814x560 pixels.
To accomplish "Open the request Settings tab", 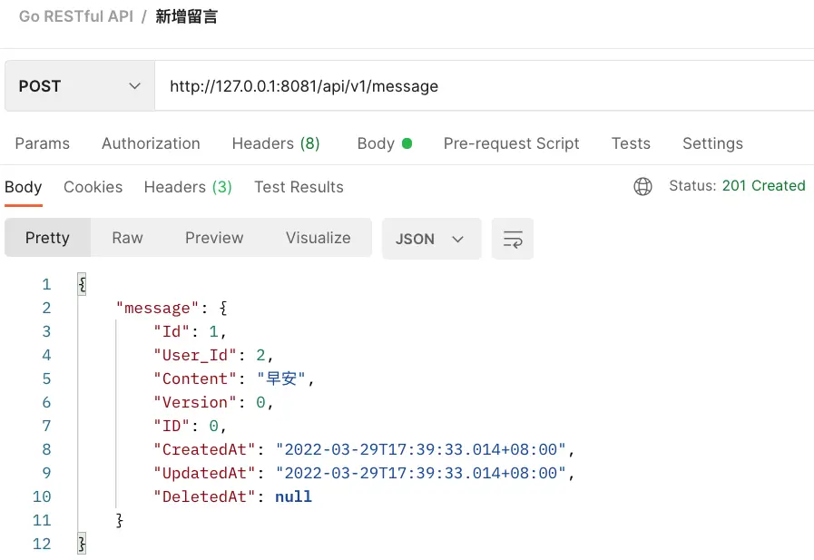I will [712, 143].
